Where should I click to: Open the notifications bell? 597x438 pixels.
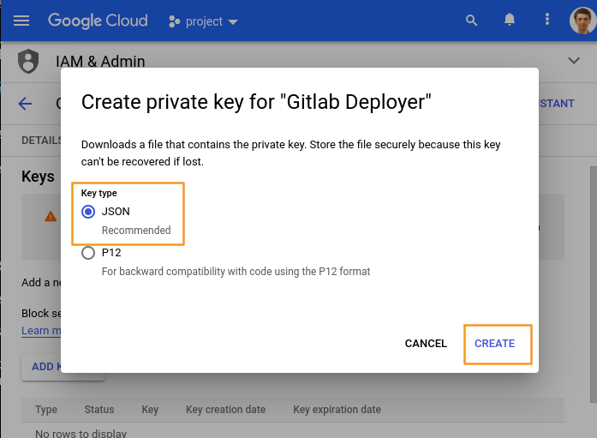(x=510, y=21)
